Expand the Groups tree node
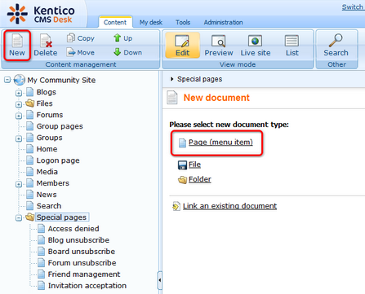365x294 pixels. (19, 138)
